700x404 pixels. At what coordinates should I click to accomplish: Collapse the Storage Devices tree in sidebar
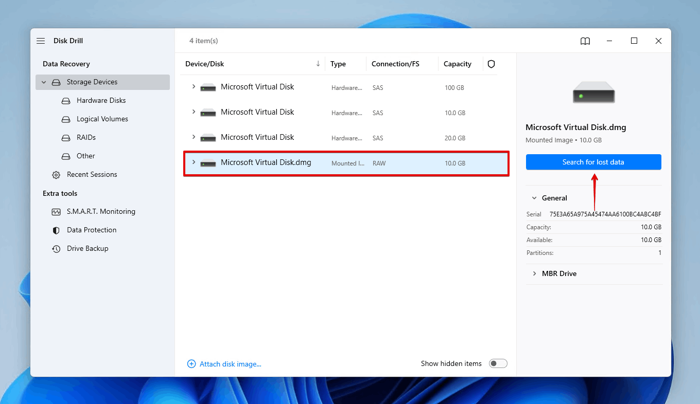point(43,82)
